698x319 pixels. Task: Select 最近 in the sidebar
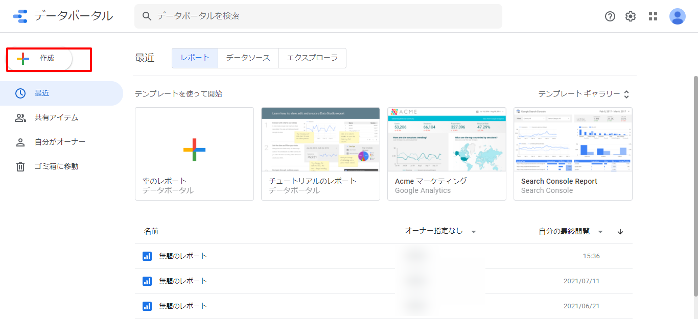(x=61, y=93)
